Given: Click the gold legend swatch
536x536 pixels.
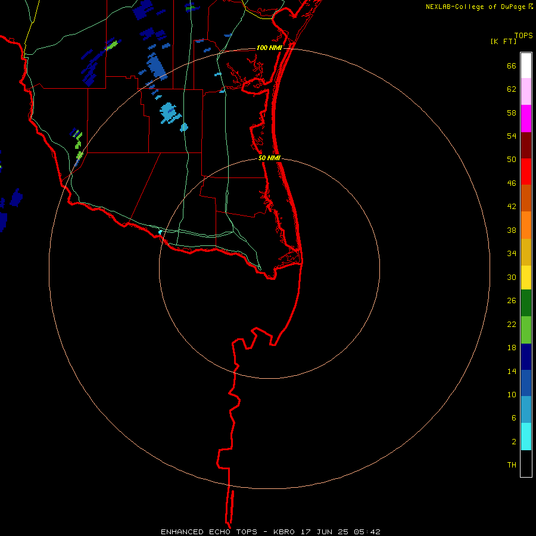Looking at the screenshot, I should click(x=526, y=252).
